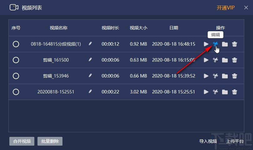
Task: Rename 剪辑_161500 via pencil icon
Action: tap(90, 60)
